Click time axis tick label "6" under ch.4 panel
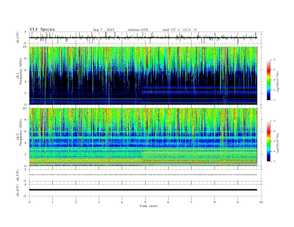The width and height of the screenshot is (294, 227). tap(168, 202)
